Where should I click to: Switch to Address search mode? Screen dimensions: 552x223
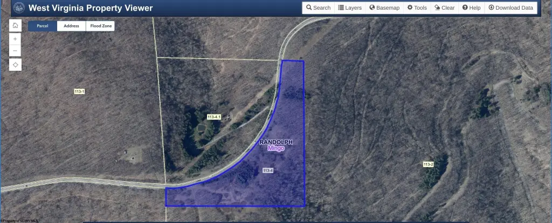[x=71, y=26]
